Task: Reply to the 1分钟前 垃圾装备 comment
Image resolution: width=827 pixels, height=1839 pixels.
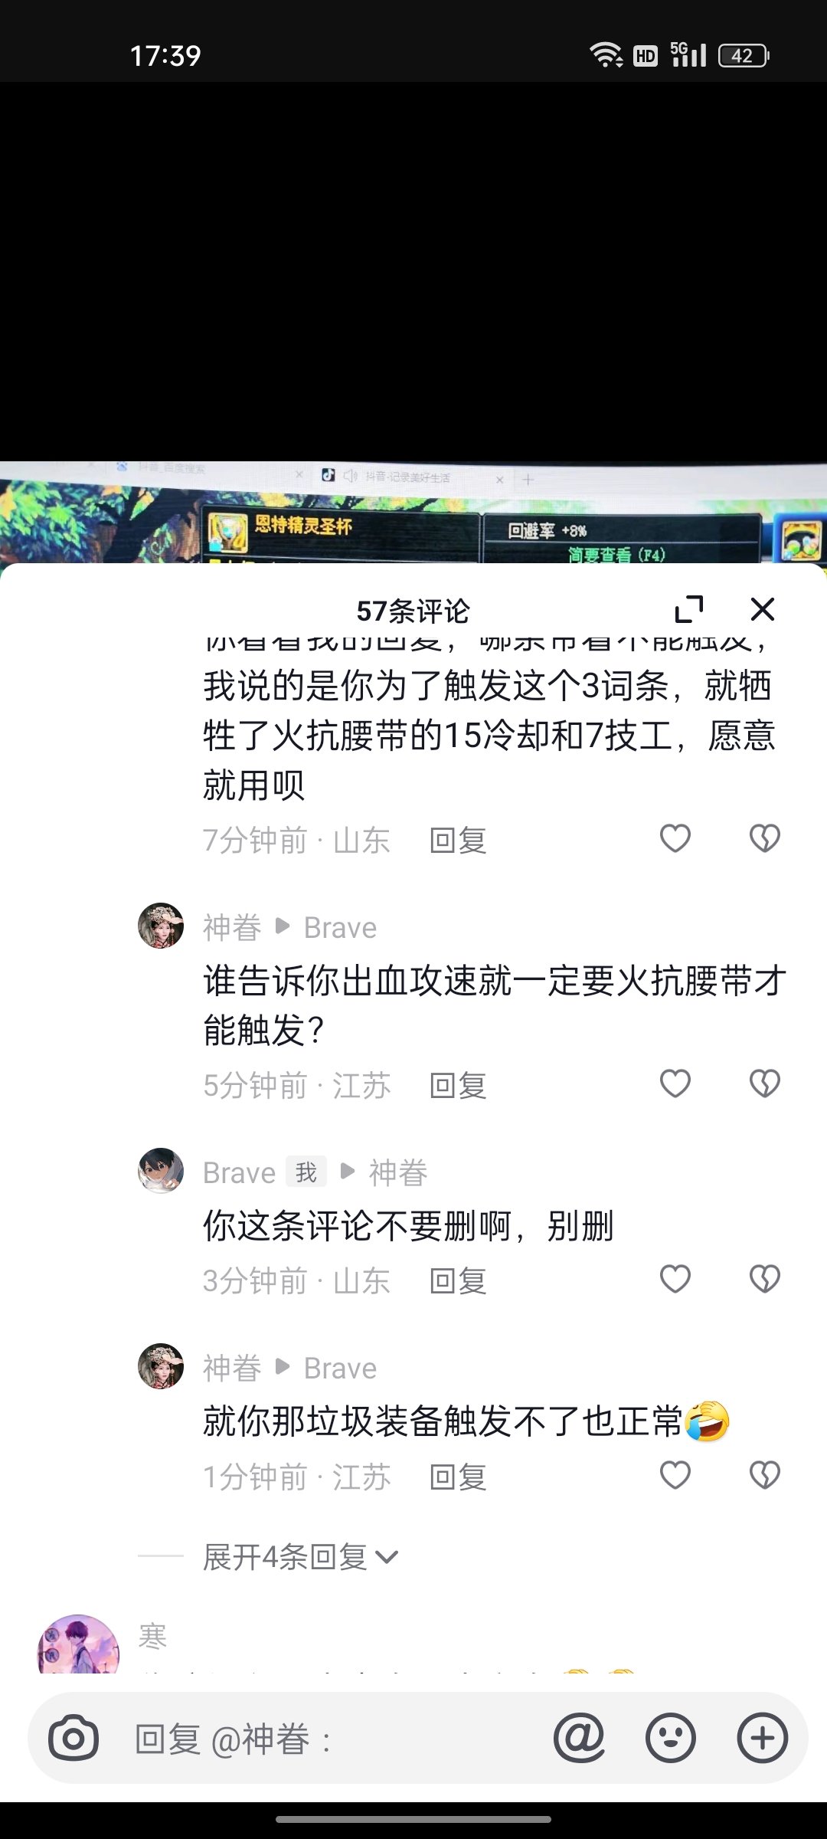Action: coord(458,1477)
